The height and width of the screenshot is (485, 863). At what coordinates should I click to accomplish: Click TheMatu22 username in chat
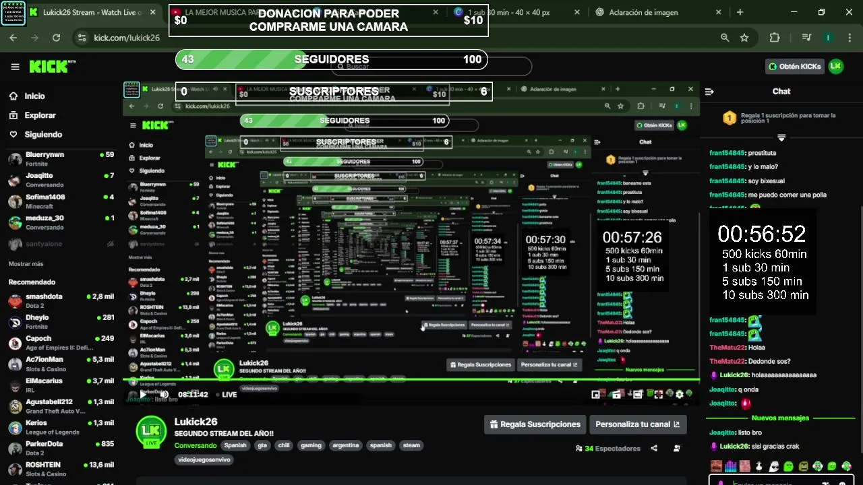727,348
